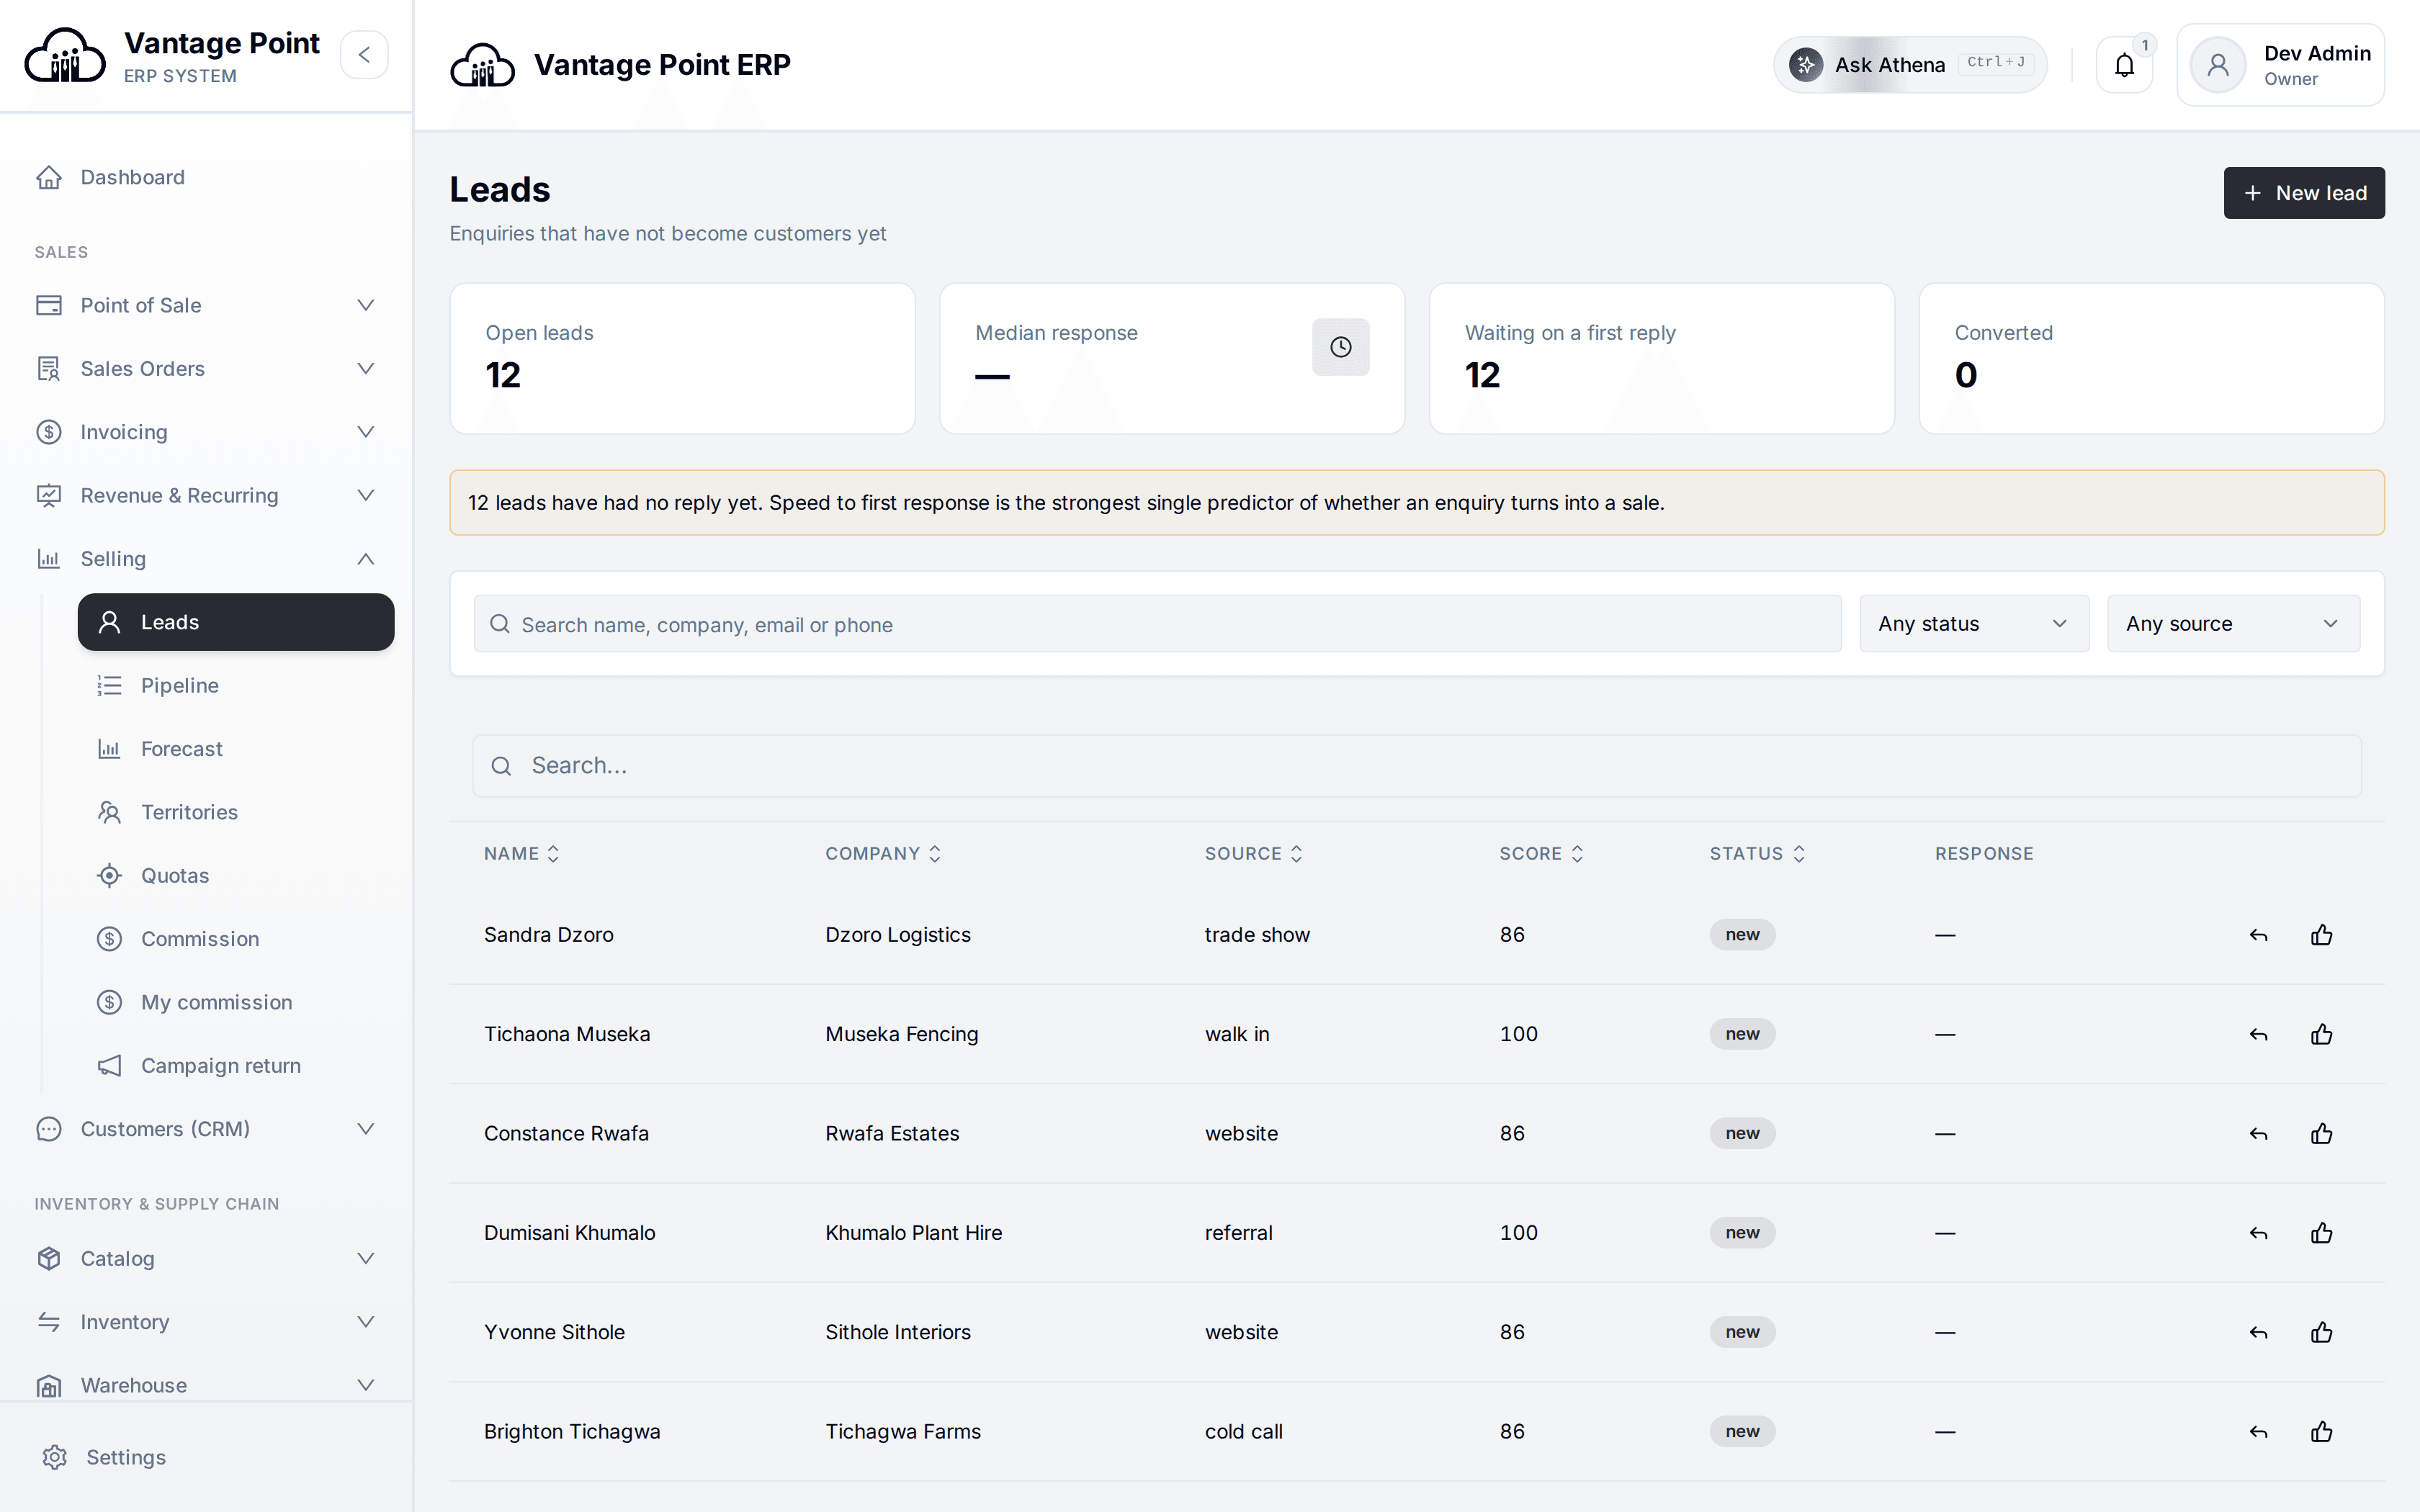2420x1512 pixels.
Task: Open the Territories page
Action: click(x=236, y=812)
